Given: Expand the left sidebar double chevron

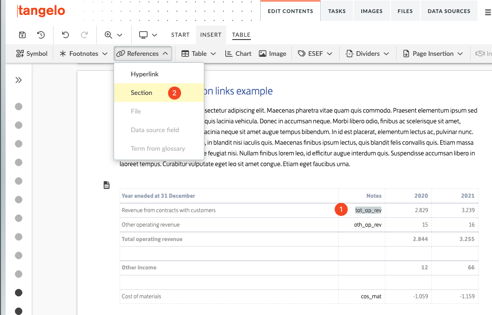Looking at the screenshot, I should click(x=19, y=80).
